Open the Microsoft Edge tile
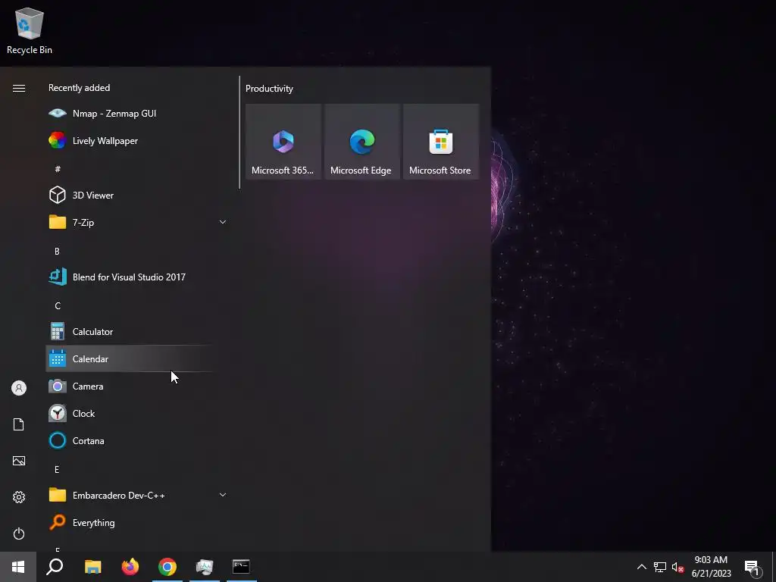776x582 pixels. click(x=361, y=142)
